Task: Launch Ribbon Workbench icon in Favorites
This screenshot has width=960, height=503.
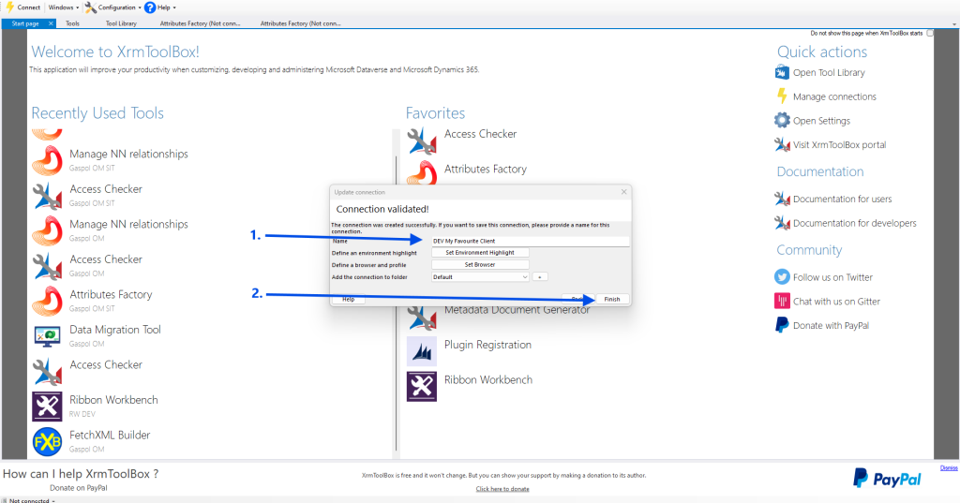Action: click(x=422, y=386)
